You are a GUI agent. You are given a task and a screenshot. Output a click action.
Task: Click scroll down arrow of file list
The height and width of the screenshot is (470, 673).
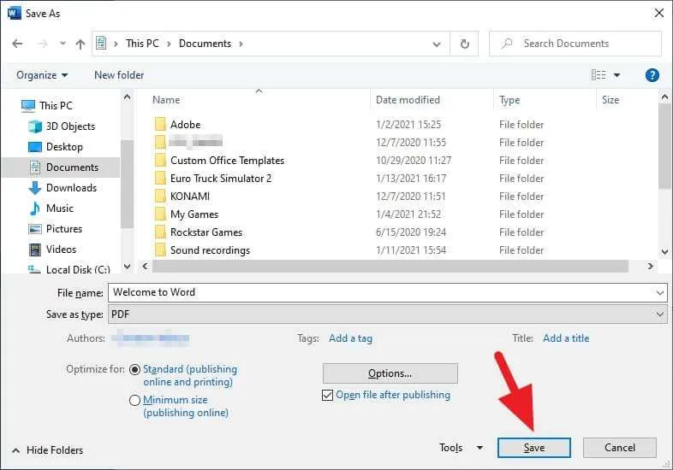point(664,252)
